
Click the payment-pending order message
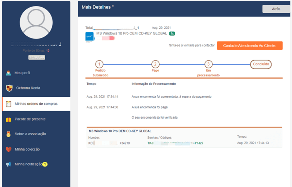point(172,96)
